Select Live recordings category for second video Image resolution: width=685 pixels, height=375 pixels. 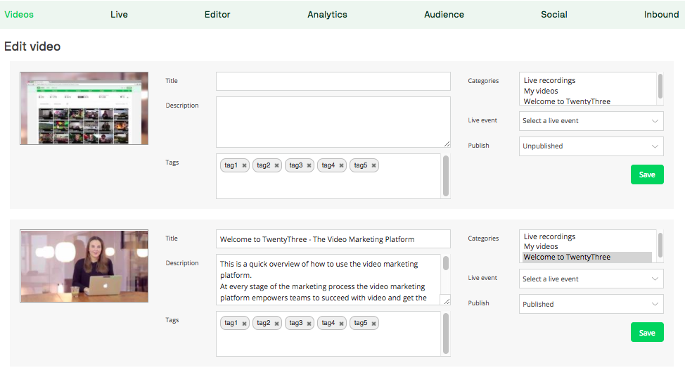coord(549,236)
